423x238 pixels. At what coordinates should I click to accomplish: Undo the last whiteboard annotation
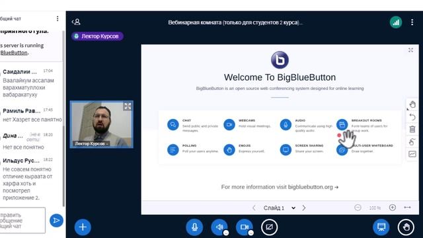(412, 117)
